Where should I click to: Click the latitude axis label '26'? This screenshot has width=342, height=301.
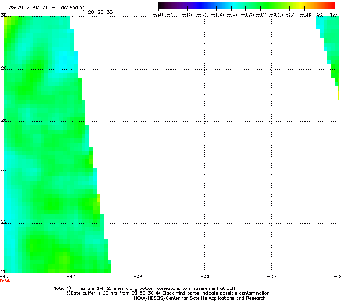tap(4, 120)
